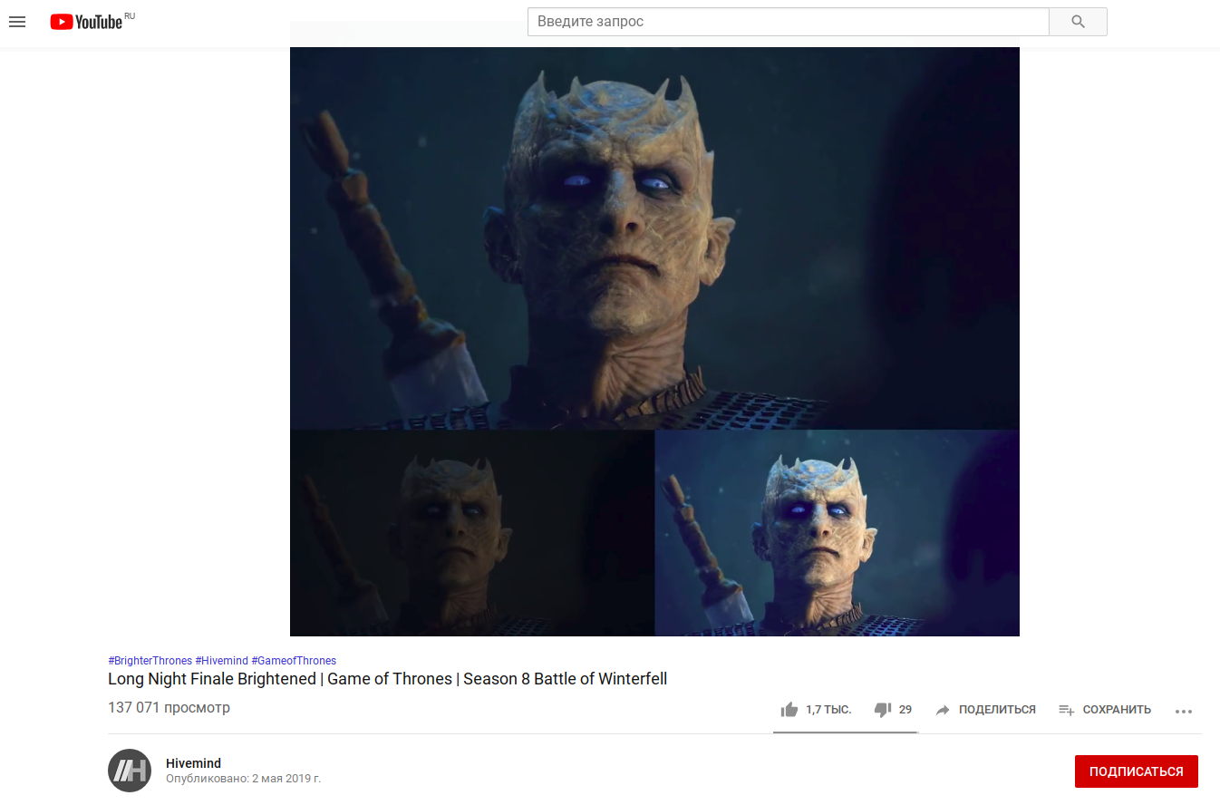Open the #BrighterThrones hashtag
This screenshot has width=1220, height=805.
tap(150, 661)
